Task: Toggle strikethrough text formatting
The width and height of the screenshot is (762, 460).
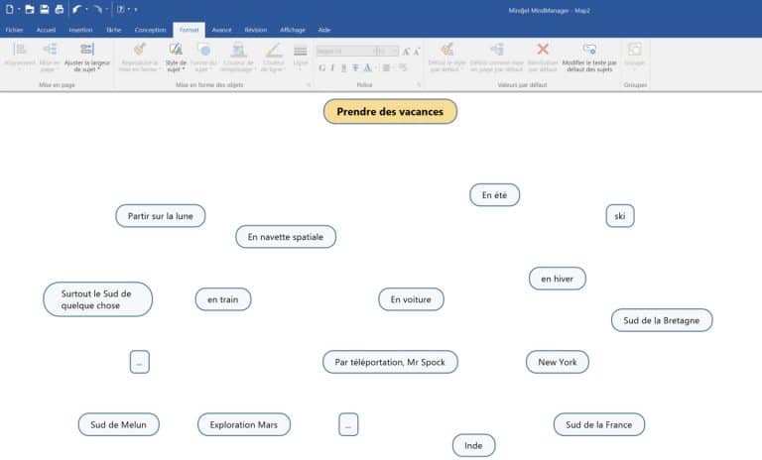Action: coord(355,67)
